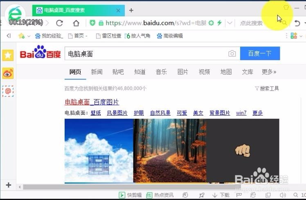
Task: Click the 背景图片 related link
Action: [220, 113]
